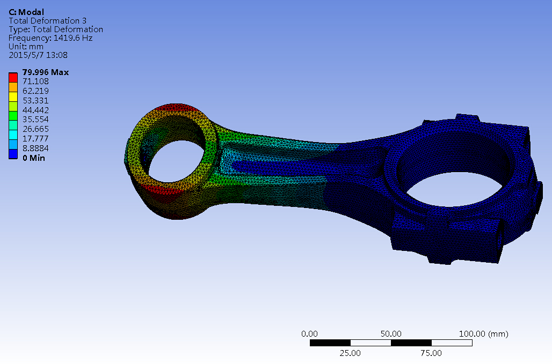This screenshot has width=552, height=364.
Task: Click the green legend color band
Action: pyautogui.click(x=13, y=116)
